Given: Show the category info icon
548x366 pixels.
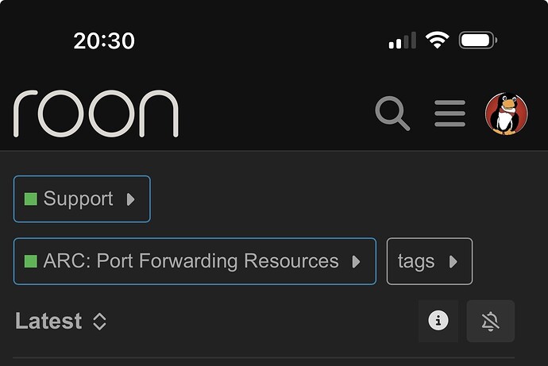Looking at the screenshot, I should pyautogui.click(x=438, y=321).
